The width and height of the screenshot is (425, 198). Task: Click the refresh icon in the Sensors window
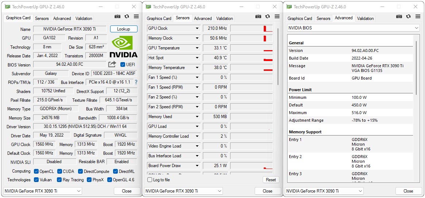point(267,16)
